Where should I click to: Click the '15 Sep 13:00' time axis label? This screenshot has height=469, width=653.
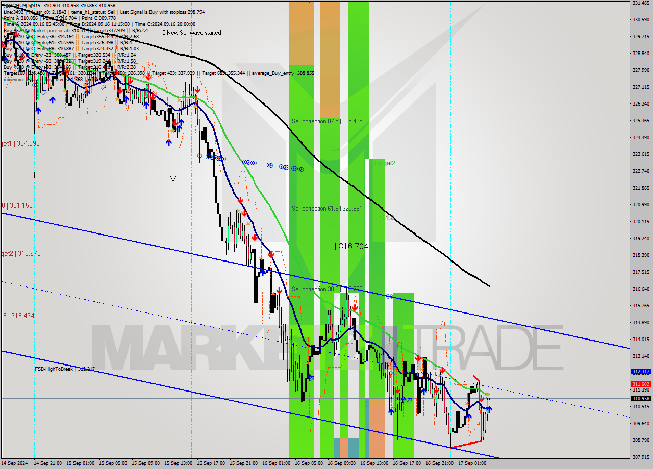click(x=179, y=464)
